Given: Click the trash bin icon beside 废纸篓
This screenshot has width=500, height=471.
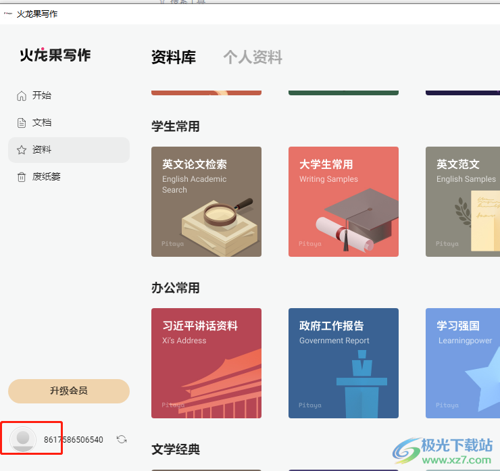Looking at the screenshot, I should [x=22, y=177].
